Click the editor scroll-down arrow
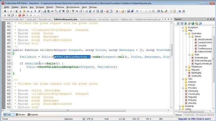Screen dimensions: 216x121 (171, 108)
